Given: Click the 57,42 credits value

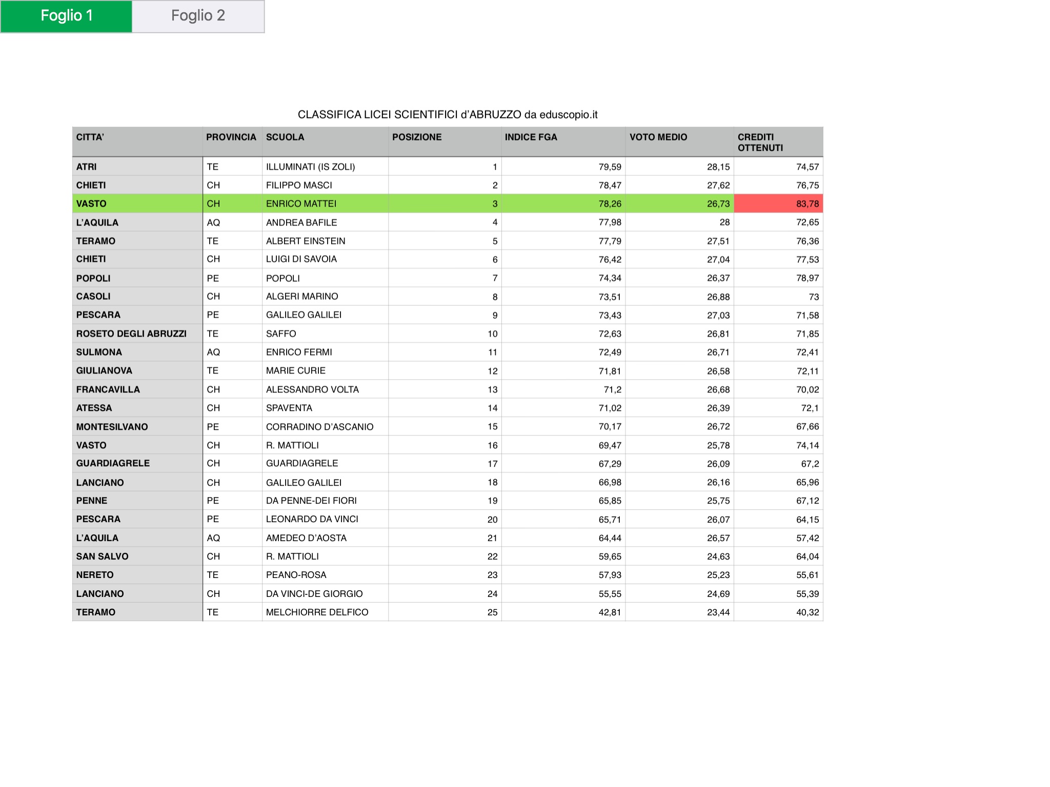Looking at the screenshot, I should (778, 538).
